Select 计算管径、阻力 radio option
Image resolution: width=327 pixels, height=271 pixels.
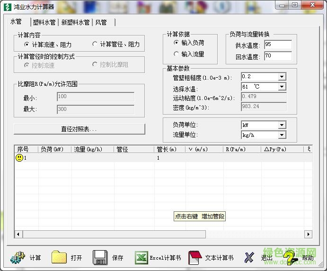(x=95, y=45)
